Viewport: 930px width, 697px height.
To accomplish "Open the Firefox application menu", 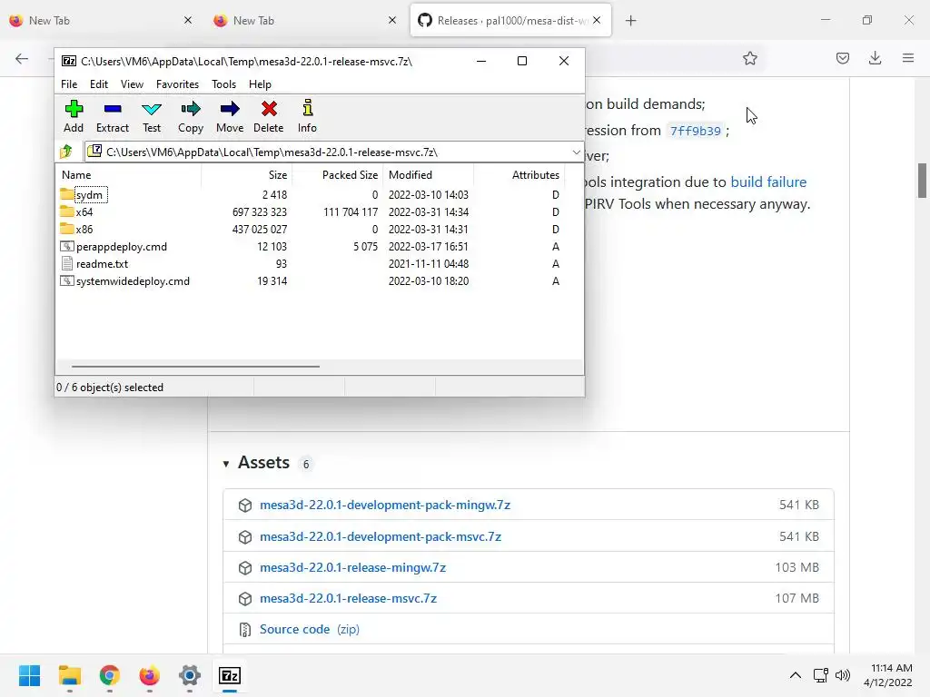I will pyautogui.click(x=908, y=58).
